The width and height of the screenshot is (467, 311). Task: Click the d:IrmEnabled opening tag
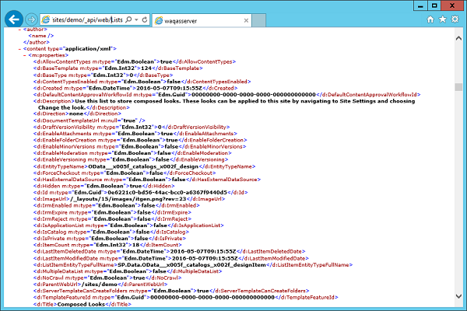click(87, 205)
